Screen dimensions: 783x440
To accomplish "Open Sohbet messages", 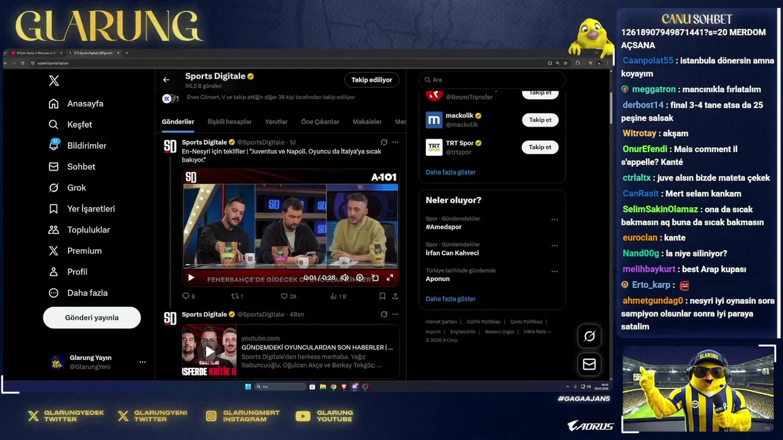I will pos(72,167).
